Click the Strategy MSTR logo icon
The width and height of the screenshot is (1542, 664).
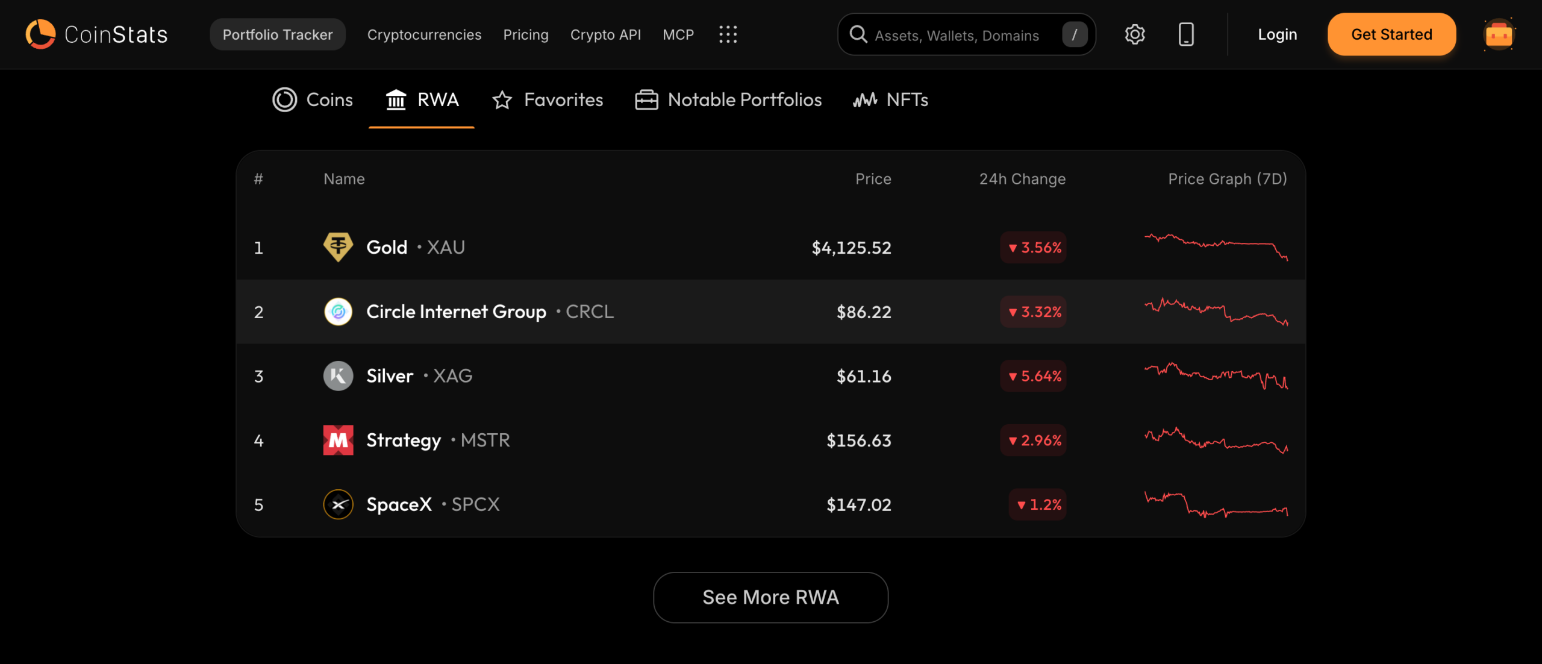[339, 440]
